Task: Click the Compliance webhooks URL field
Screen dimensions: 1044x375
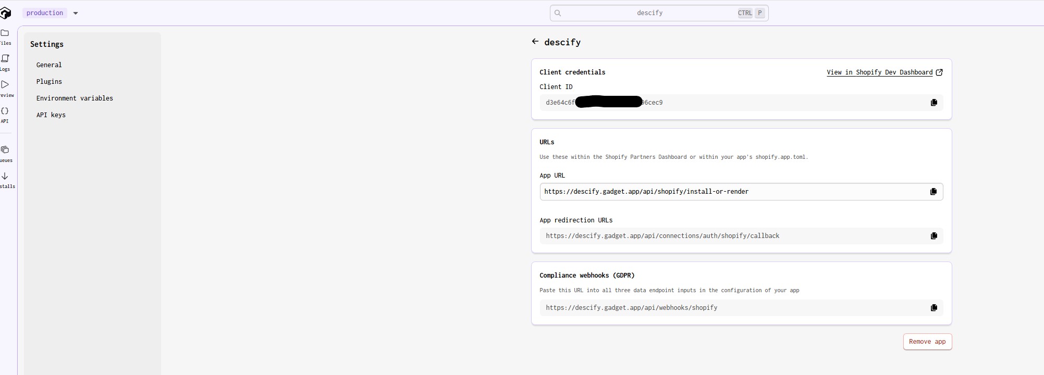Action: 741,308
